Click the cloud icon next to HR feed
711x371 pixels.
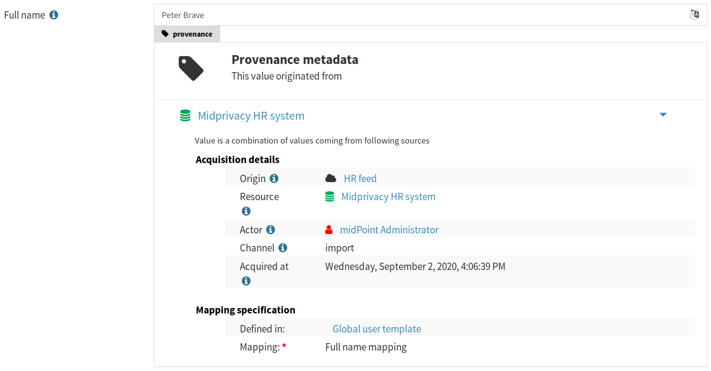tap(331, 178)
